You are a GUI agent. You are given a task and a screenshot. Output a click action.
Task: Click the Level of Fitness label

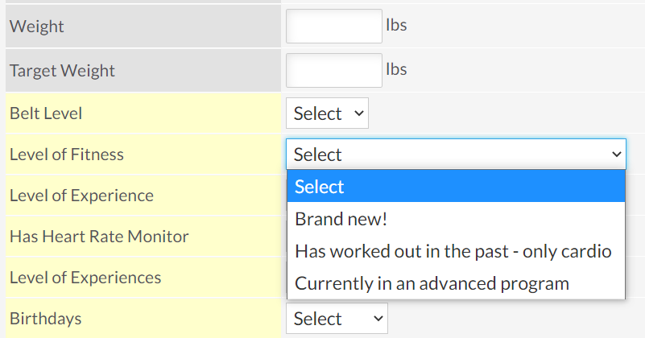point(67,155)
